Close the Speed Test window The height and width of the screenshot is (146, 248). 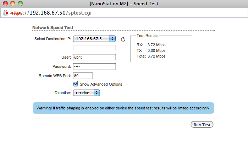click(5, 4)
